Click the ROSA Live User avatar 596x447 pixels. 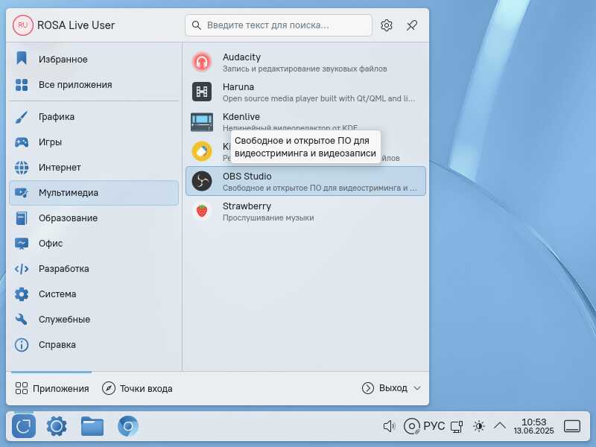click(23, 25)
